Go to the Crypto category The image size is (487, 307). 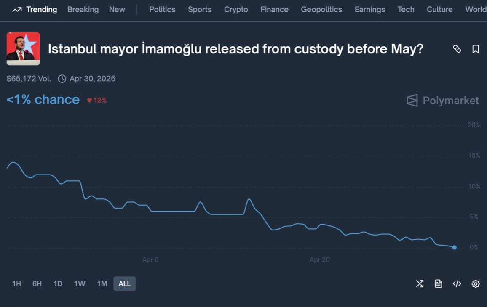coord(236,9)
